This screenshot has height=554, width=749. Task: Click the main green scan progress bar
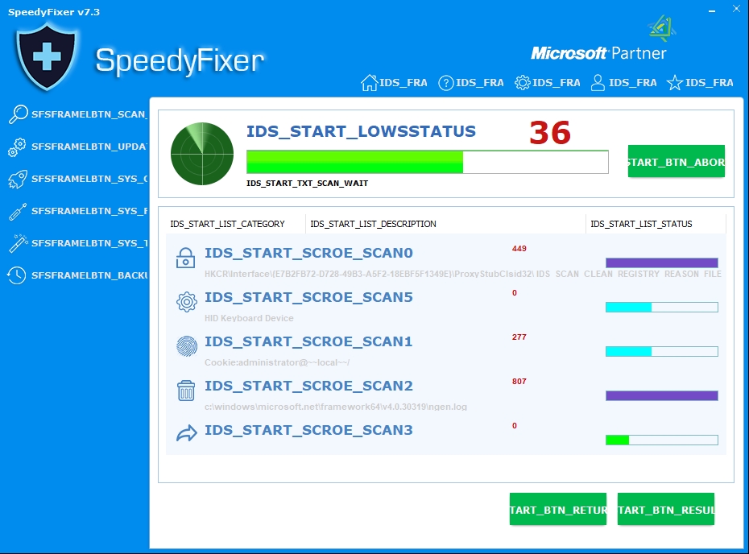click(x=427, y=162)
